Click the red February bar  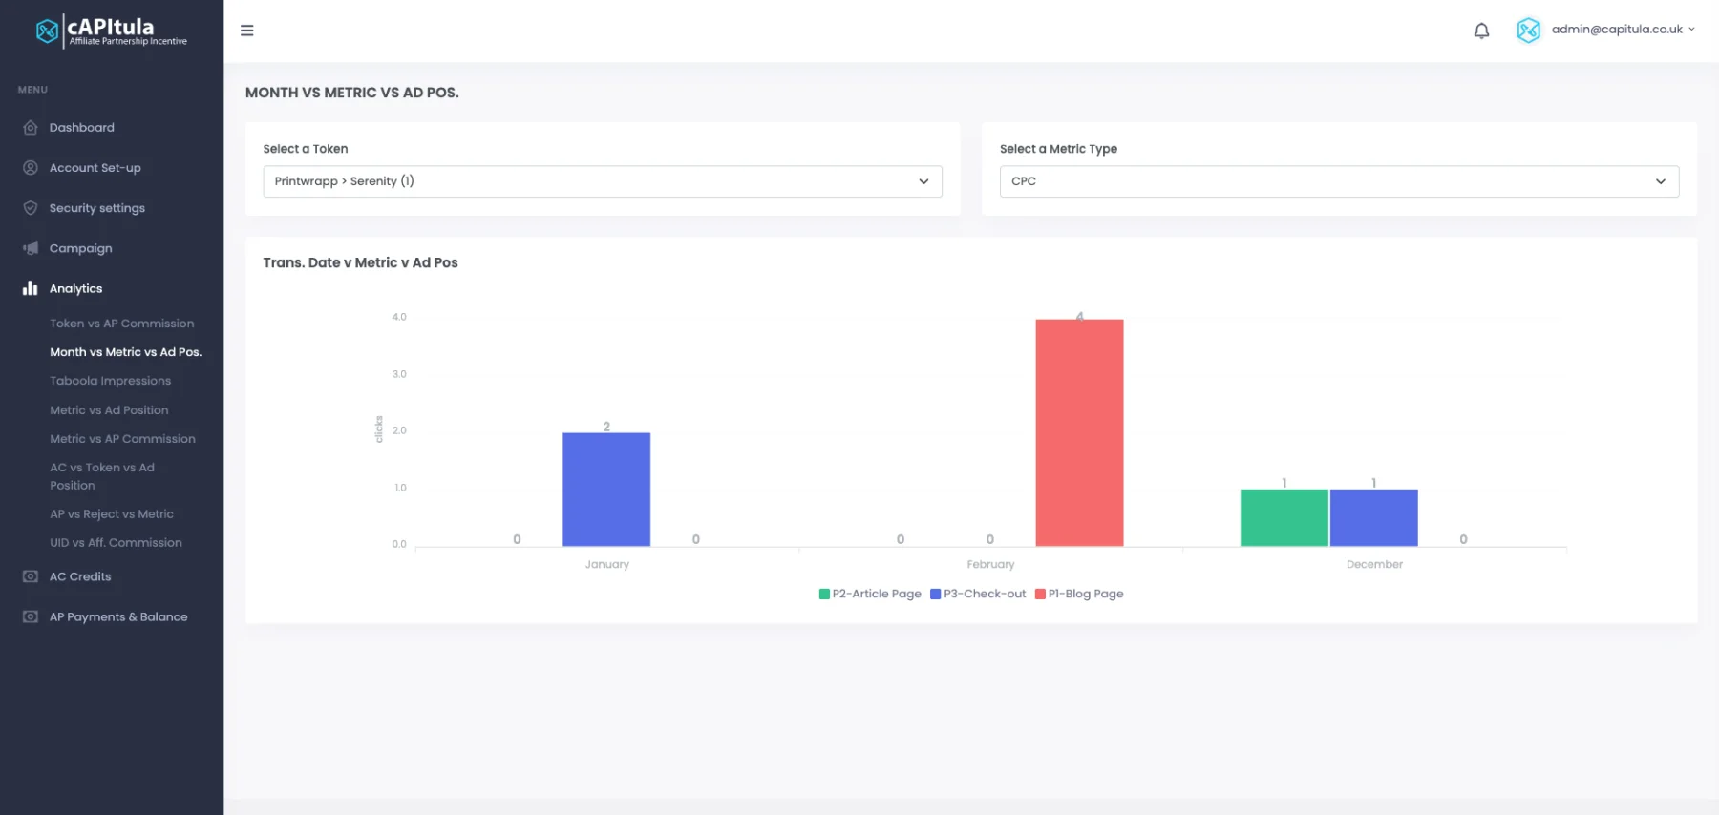click(x=1079, y=433)
